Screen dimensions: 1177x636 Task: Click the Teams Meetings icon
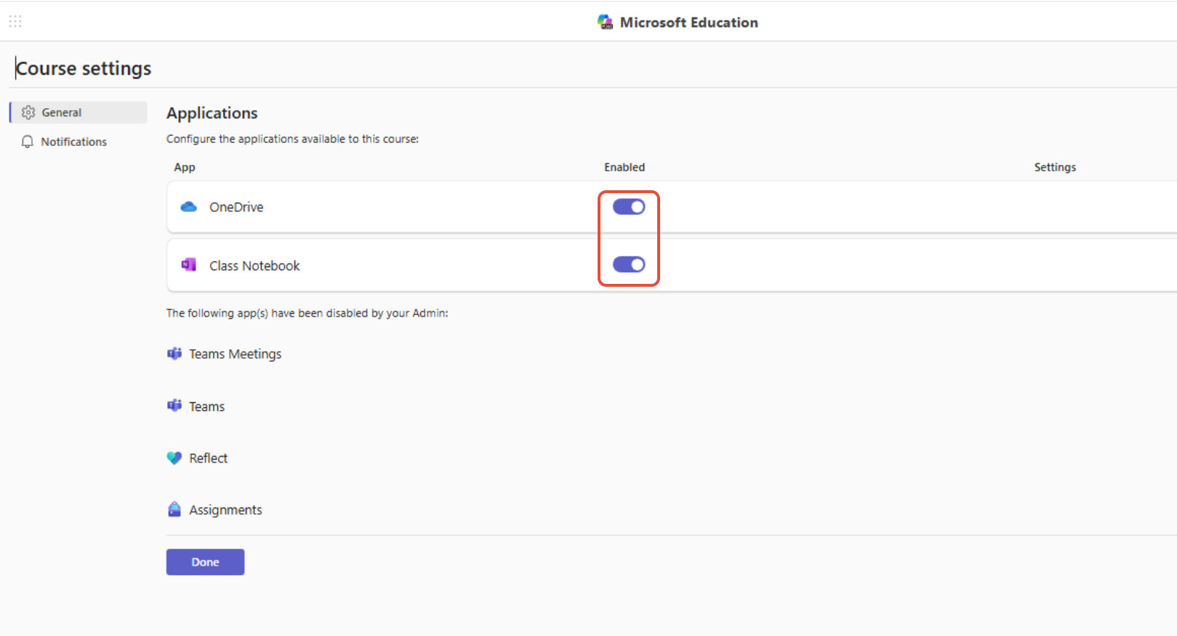click(174, 354)
